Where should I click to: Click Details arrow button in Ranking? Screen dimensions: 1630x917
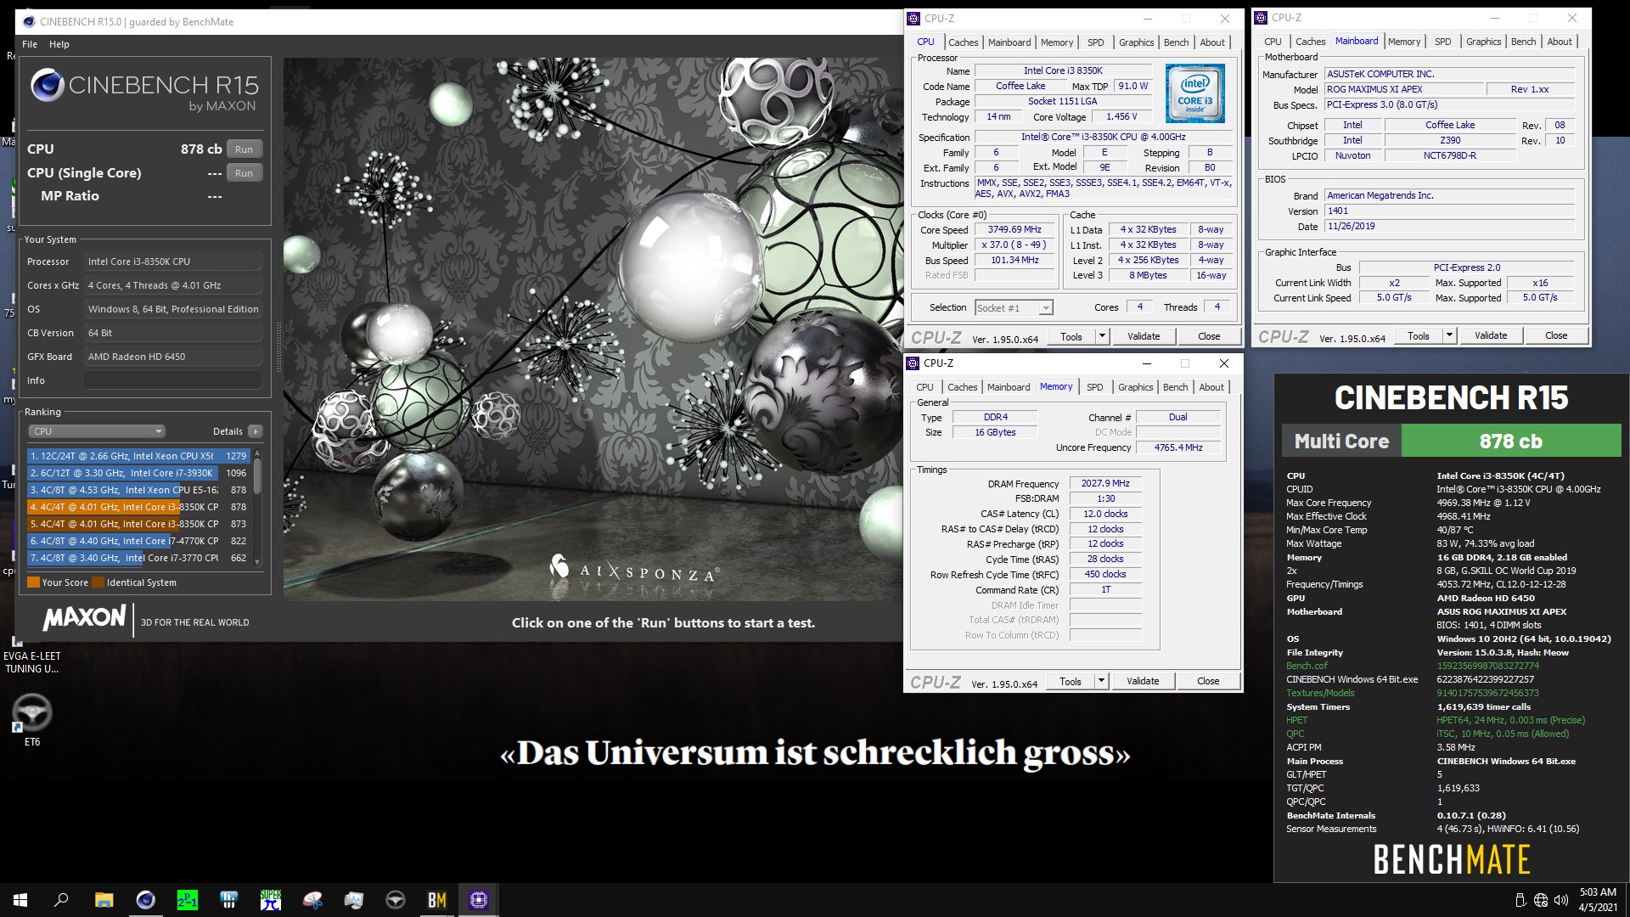(255, 431)
